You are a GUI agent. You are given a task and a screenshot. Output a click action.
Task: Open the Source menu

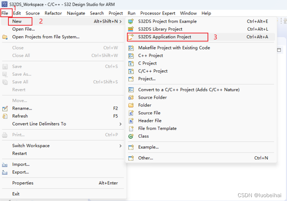(x=32, y=13)
